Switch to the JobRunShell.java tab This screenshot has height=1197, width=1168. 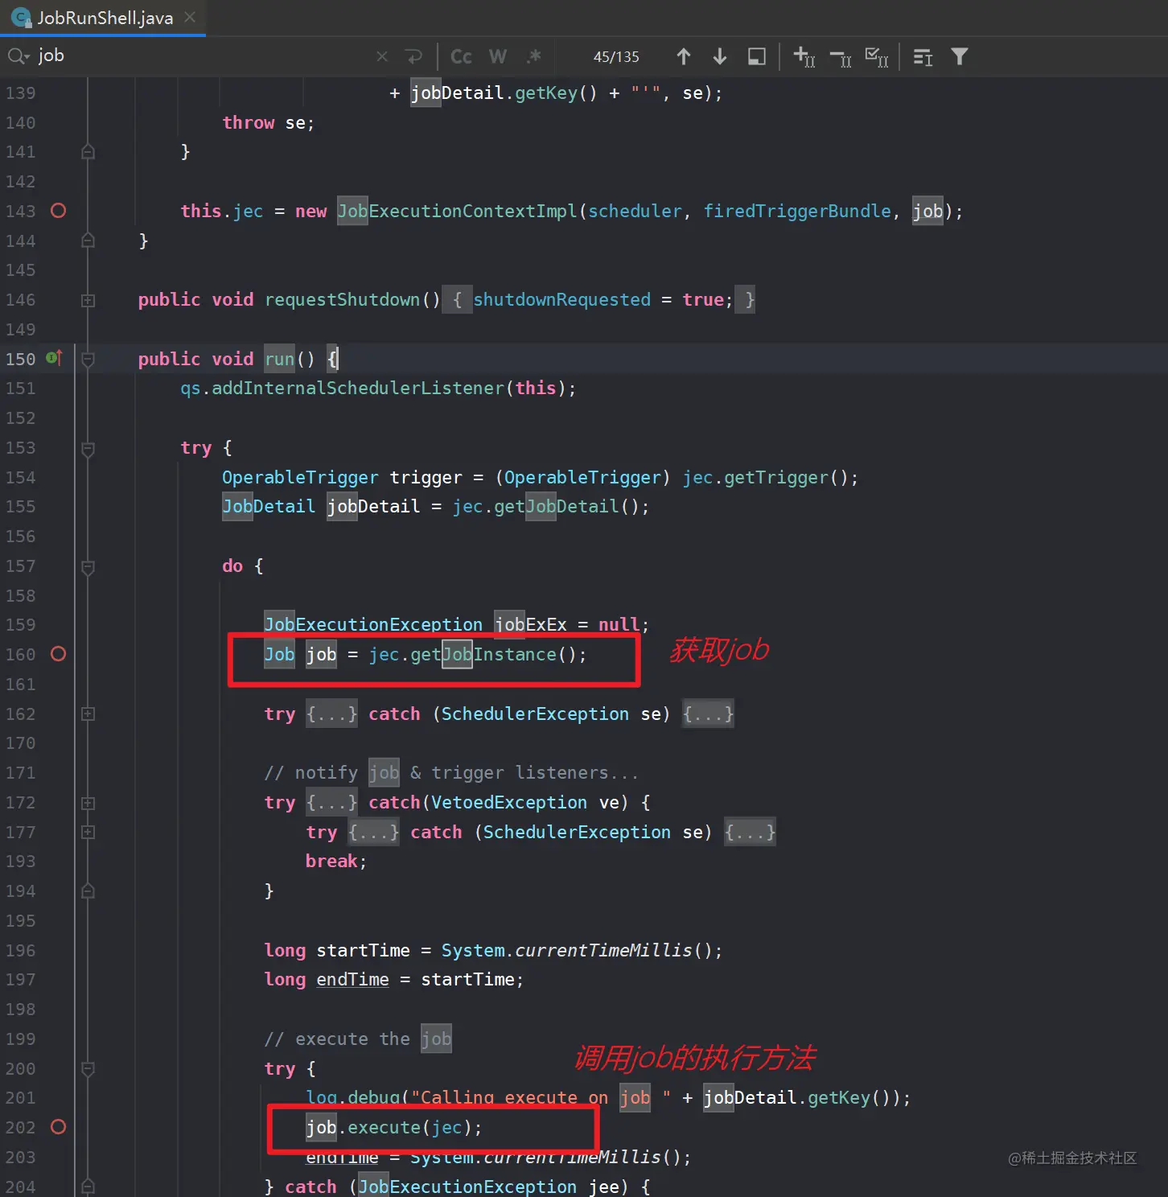104,18
